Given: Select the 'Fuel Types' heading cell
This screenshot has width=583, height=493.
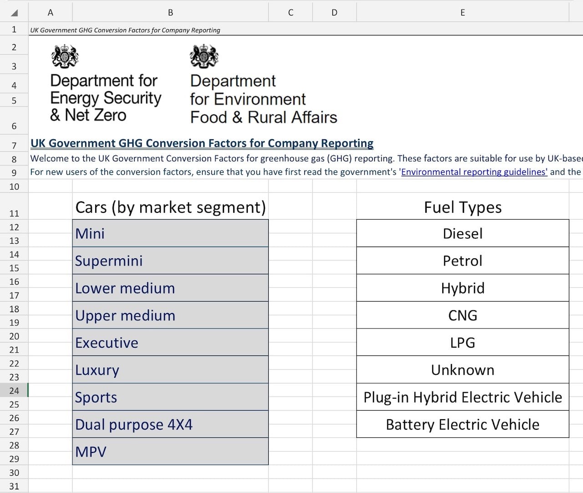Looking at the screenshot, I should [x=463, y=207].
